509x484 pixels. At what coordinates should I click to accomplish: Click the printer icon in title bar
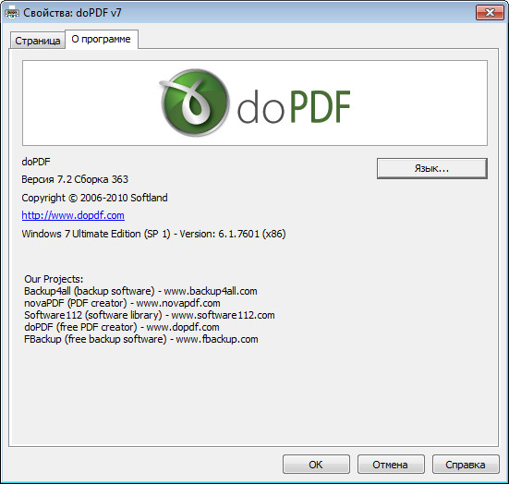point(12,13)
